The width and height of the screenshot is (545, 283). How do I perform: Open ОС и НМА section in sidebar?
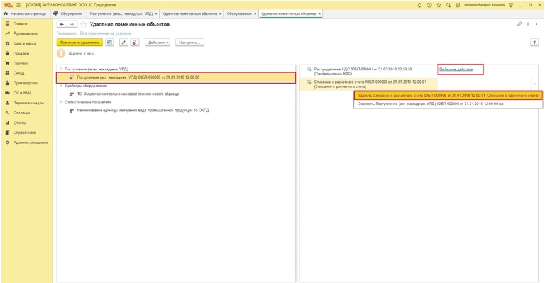[x=22, y=93]
